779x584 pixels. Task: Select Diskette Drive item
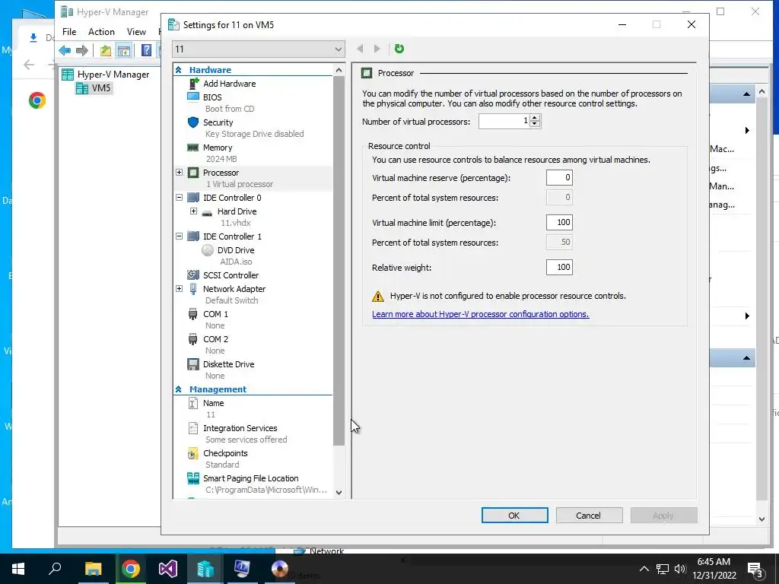tap(228, 364)
